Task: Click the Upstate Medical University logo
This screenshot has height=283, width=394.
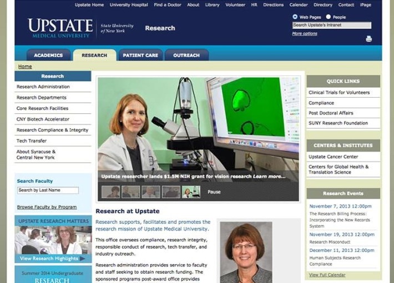Action: [60, 28]
